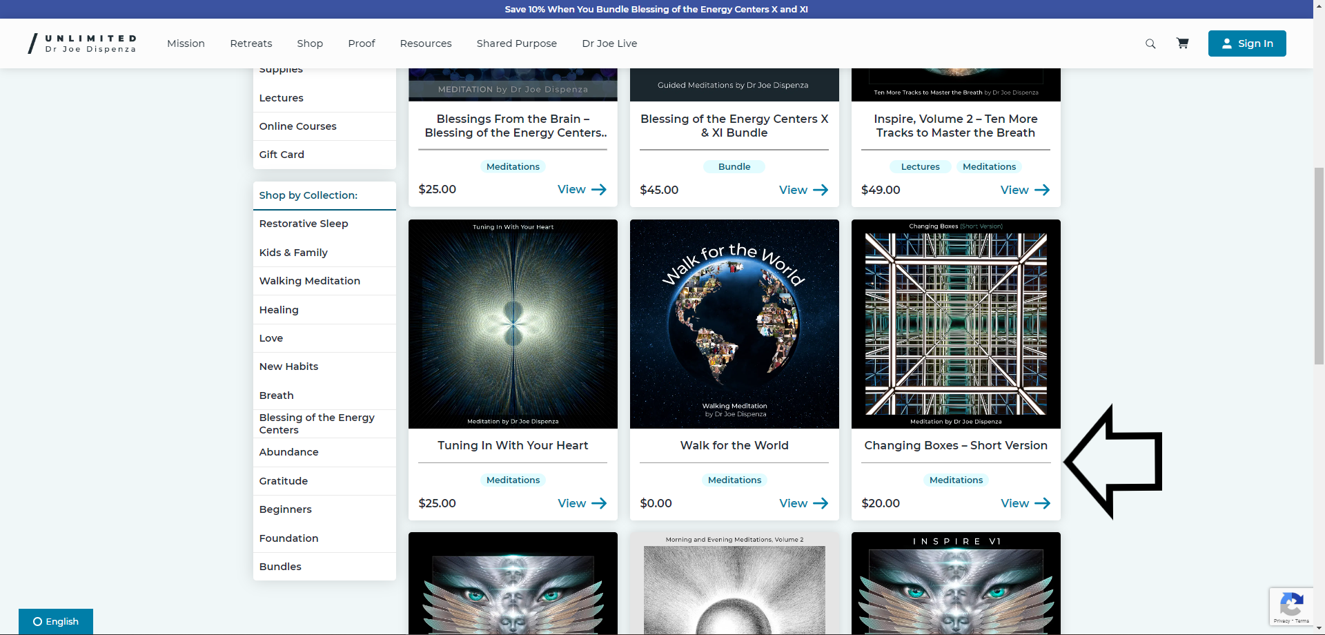Open the shopping cart icon

point(1182,43)
